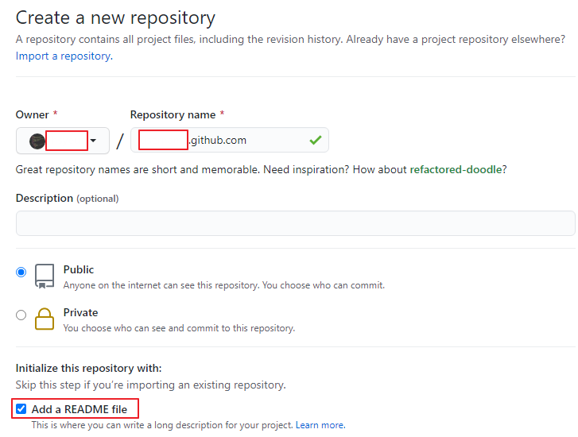Select the Private radio button
Image resolution: width=578 pixels, height=437 pixels.
tap(21, 315)
